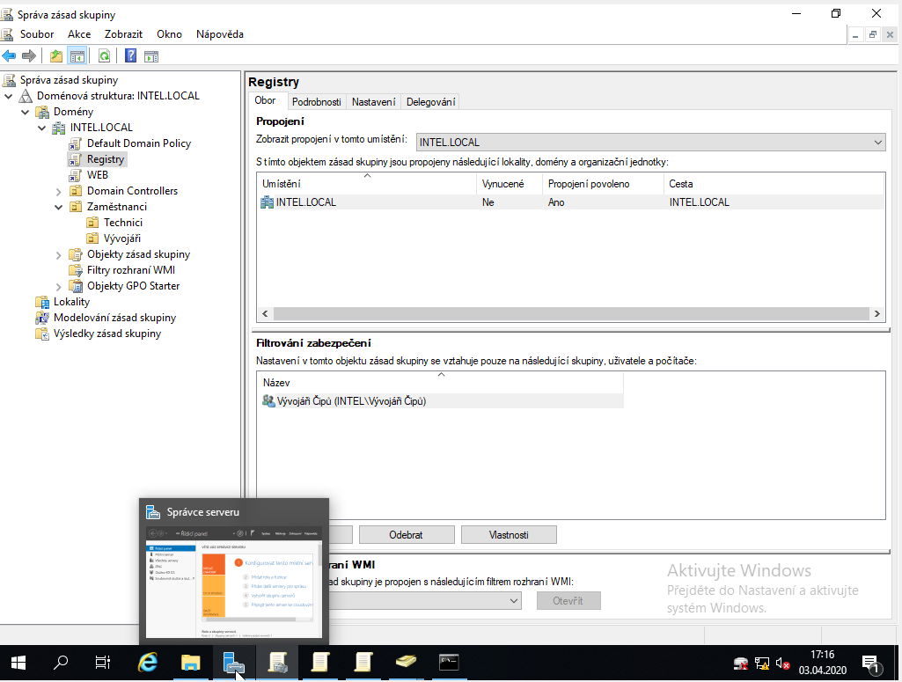
Task: Expand the Objekty zásad skupiny node
Action: pyautogui.click(x=59, y=254)
